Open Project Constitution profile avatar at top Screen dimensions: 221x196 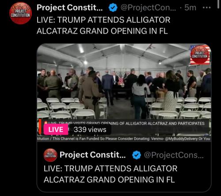(20, 13)
